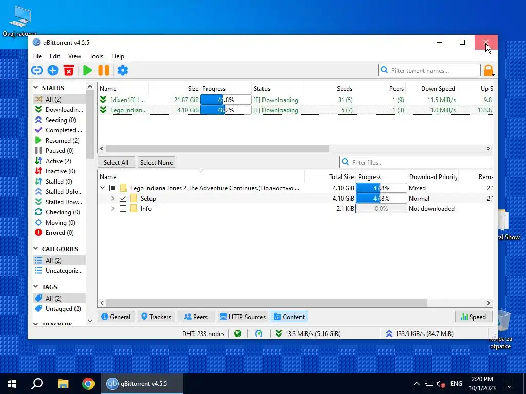
Task: Open the View menu
Action: pos(74,56)
